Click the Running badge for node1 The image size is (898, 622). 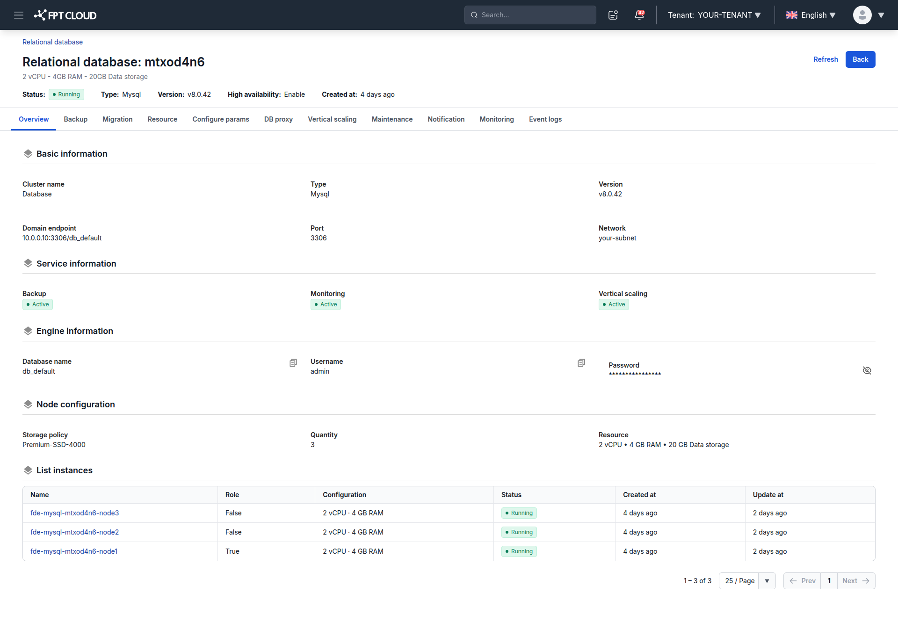click(x=519, y=551)
